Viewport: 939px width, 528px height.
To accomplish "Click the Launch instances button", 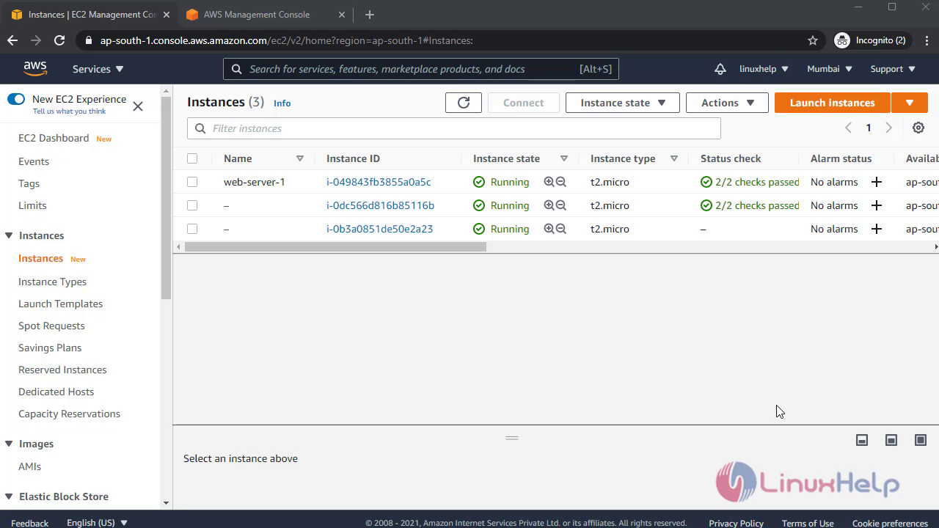I will click(x=832, y=103).
